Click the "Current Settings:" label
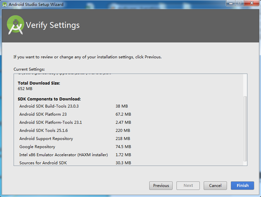Viewport: 261px width, 197px height. [29, 69]
